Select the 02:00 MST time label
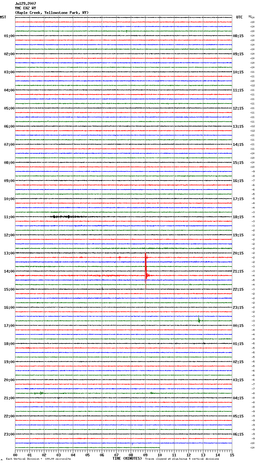Screen dimensions: 256x463 coord(9,54)
